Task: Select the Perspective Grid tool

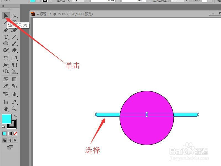Action: point(14,71)
